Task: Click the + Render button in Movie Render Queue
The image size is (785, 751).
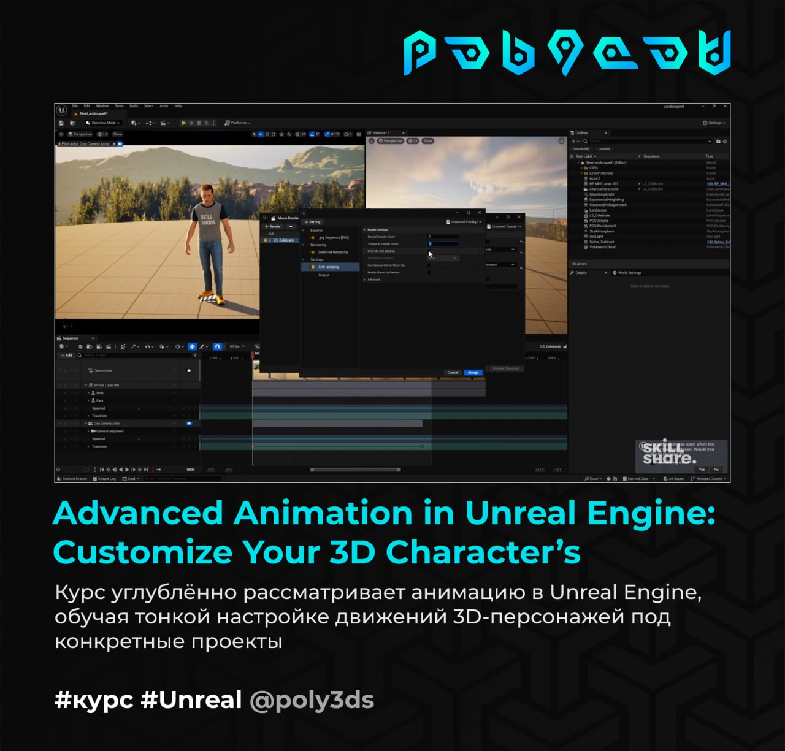Action: click(x=273, y=226)
